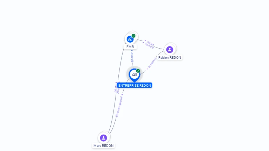269x151 pixels.
Task: Click Gérant label between Fabien REDON and FMR
Action: pos(150,43)
